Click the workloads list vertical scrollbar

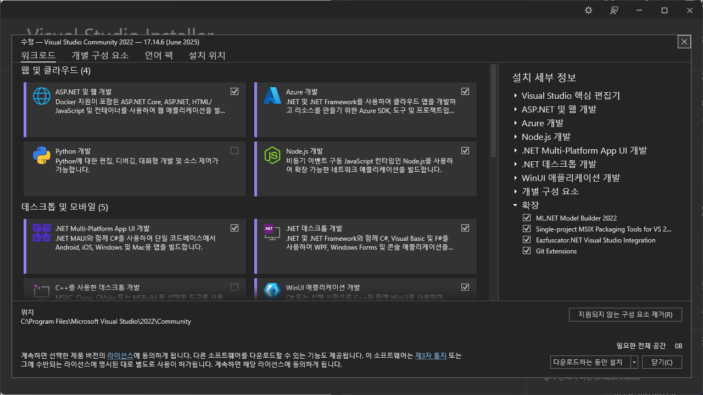click(493, 110)
